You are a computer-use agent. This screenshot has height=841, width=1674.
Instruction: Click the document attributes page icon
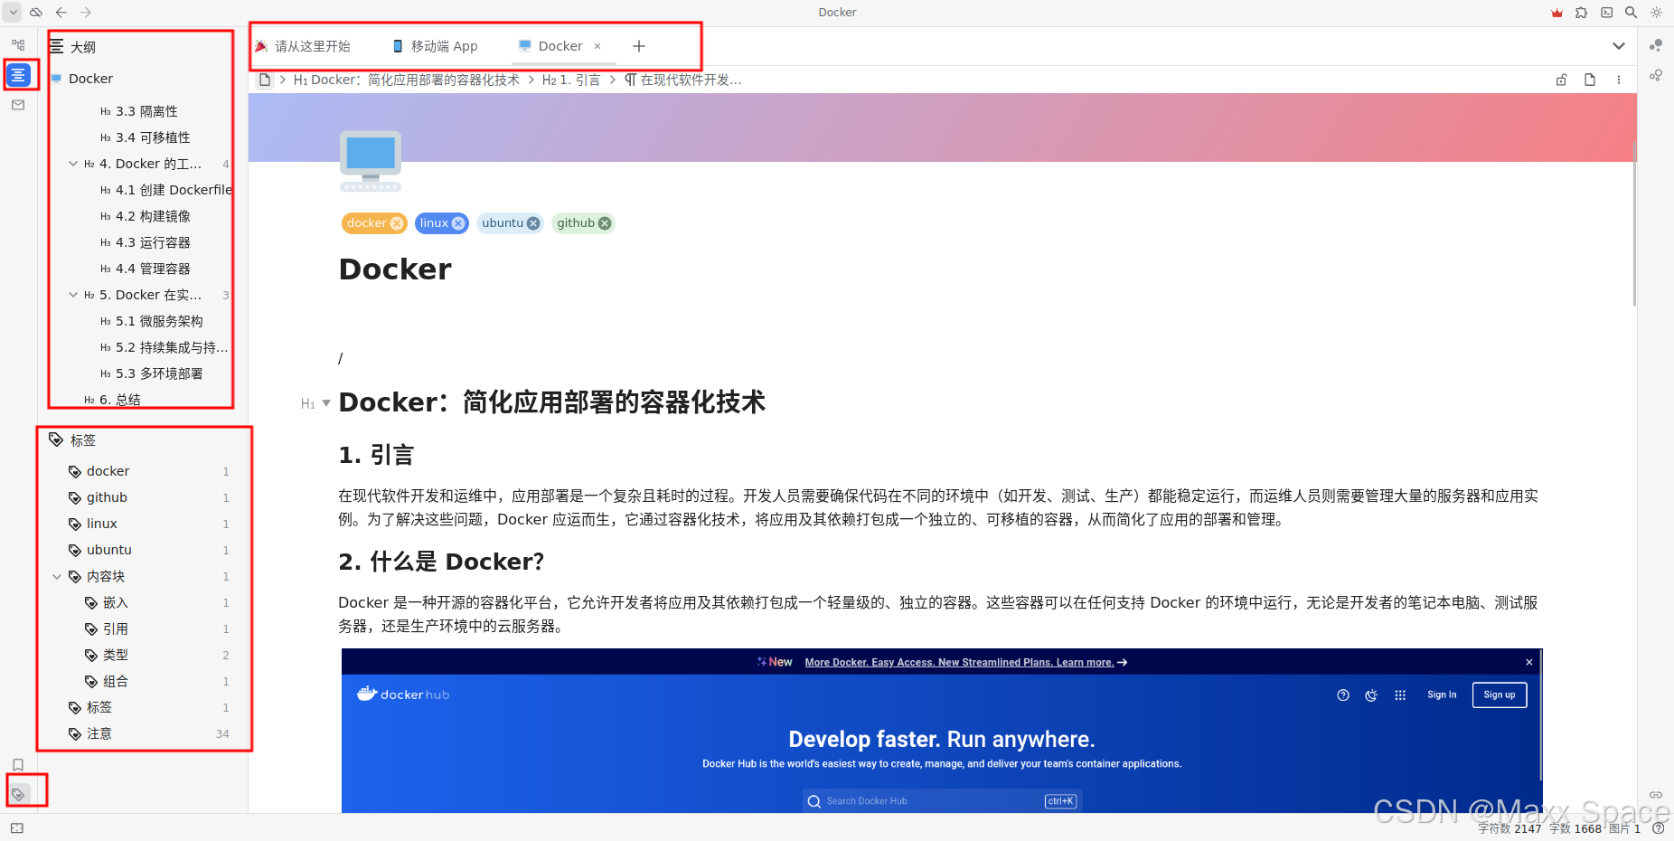point(1590,80)
